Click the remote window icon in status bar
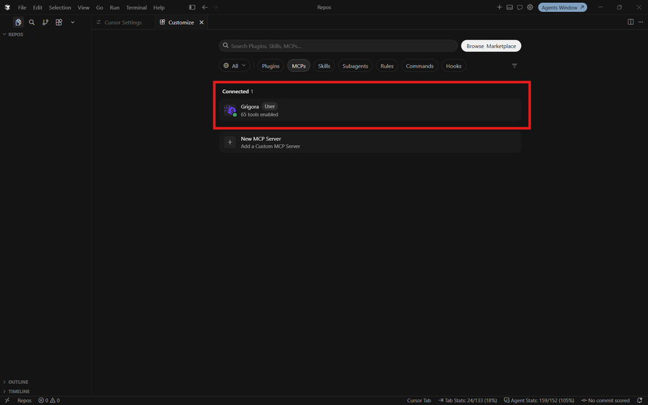 pos(7,401)
